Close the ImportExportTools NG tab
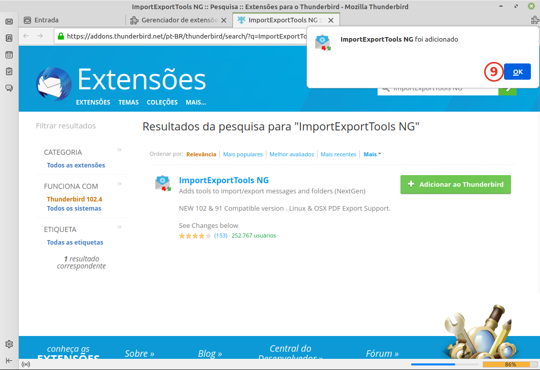This screenshot has width=540, height=370. coord(331,20)
